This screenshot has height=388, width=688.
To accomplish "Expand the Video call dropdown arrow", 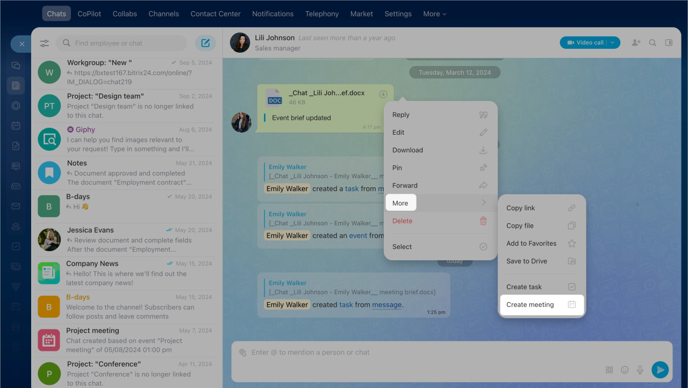I will point(612,42).
